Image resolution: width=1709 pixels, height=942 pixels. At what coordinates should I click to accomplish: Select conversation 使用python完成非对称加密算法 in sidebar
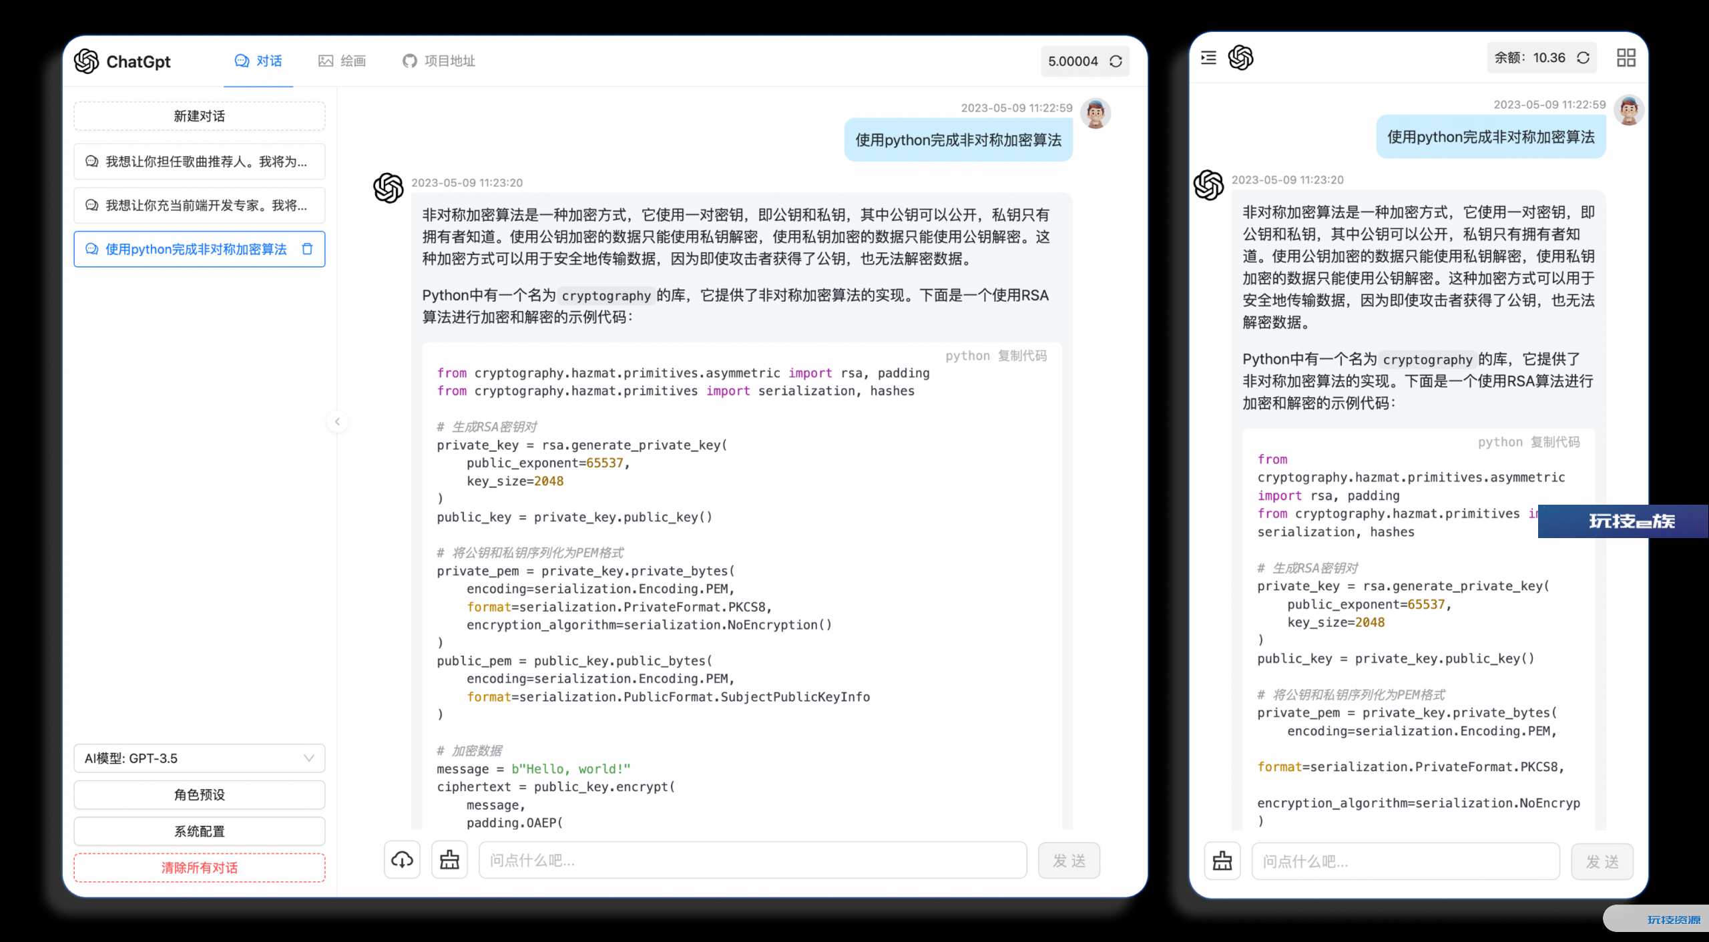(x=200, y=249)
